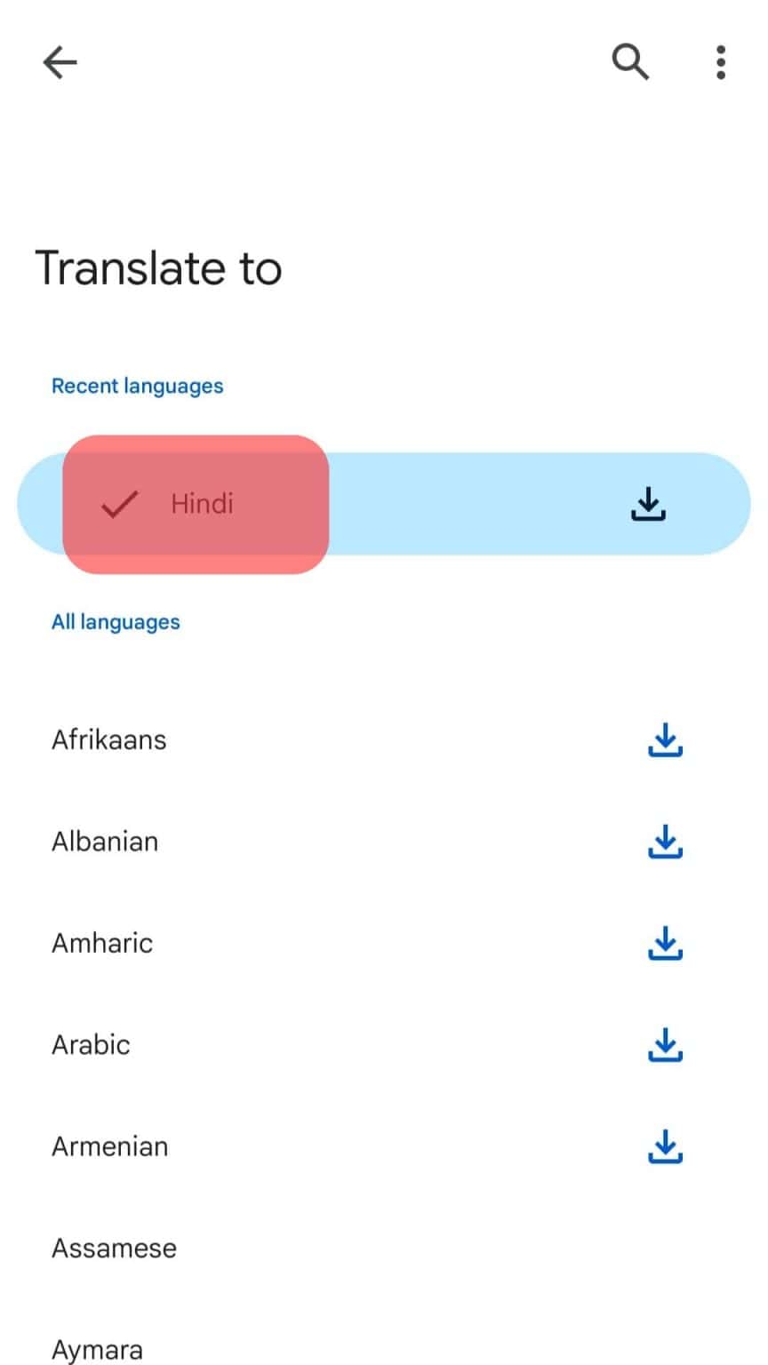Tap Aymara language entry

coord(97,1350)
